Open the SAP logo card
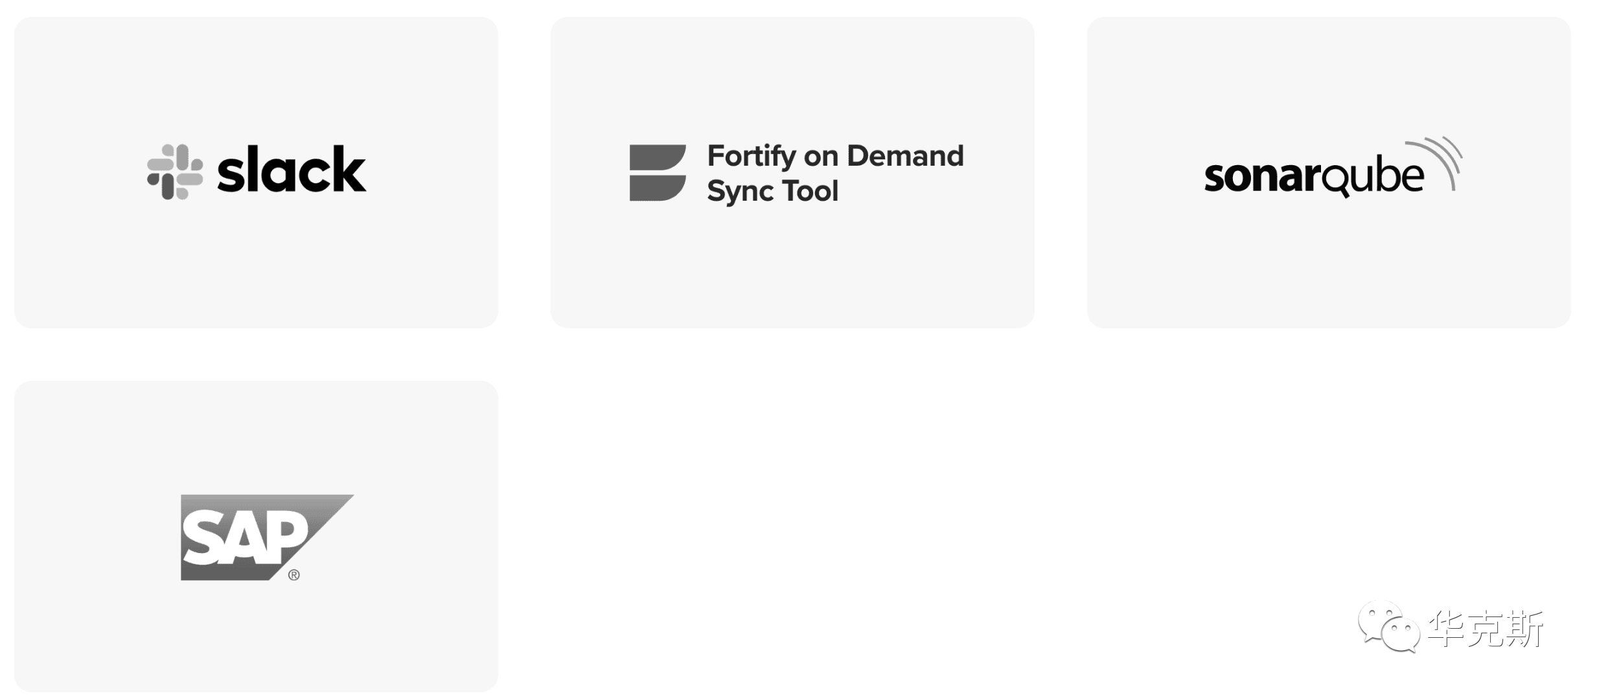Image resolution: width=1597 pixels, height=700 pixels. click(x=257, y=536)
